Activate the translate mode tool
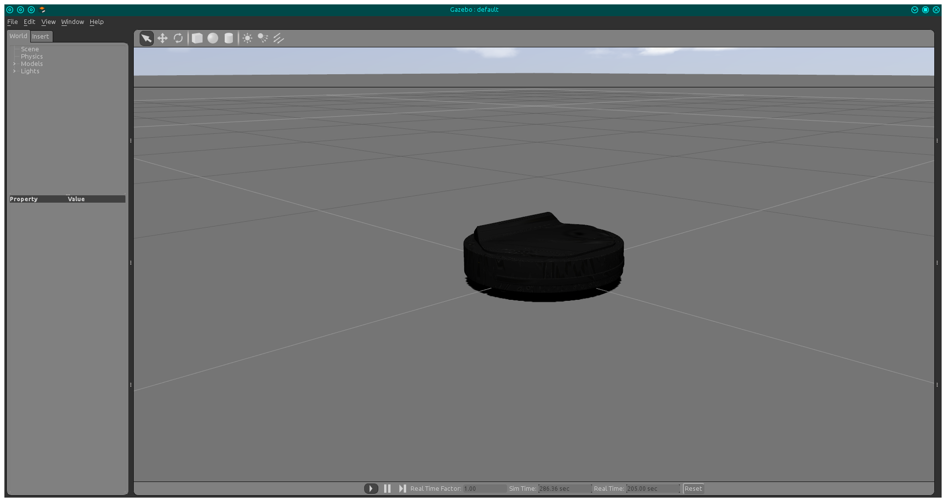This screenshot has width=946, height=502. pos(163,38)
